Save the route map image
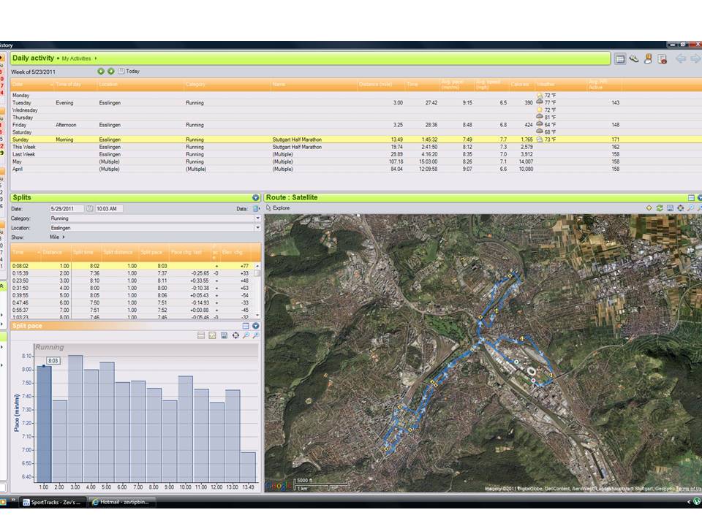 (671, 208)
